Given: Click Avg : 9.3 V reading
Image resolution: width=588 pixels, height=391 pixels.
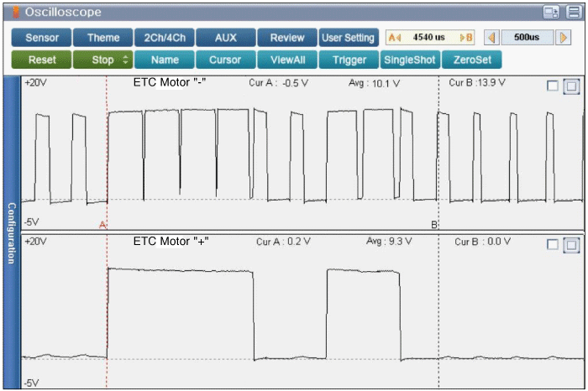Looking at the screenshot, I should pyautogui.click(x=389, y=242).
